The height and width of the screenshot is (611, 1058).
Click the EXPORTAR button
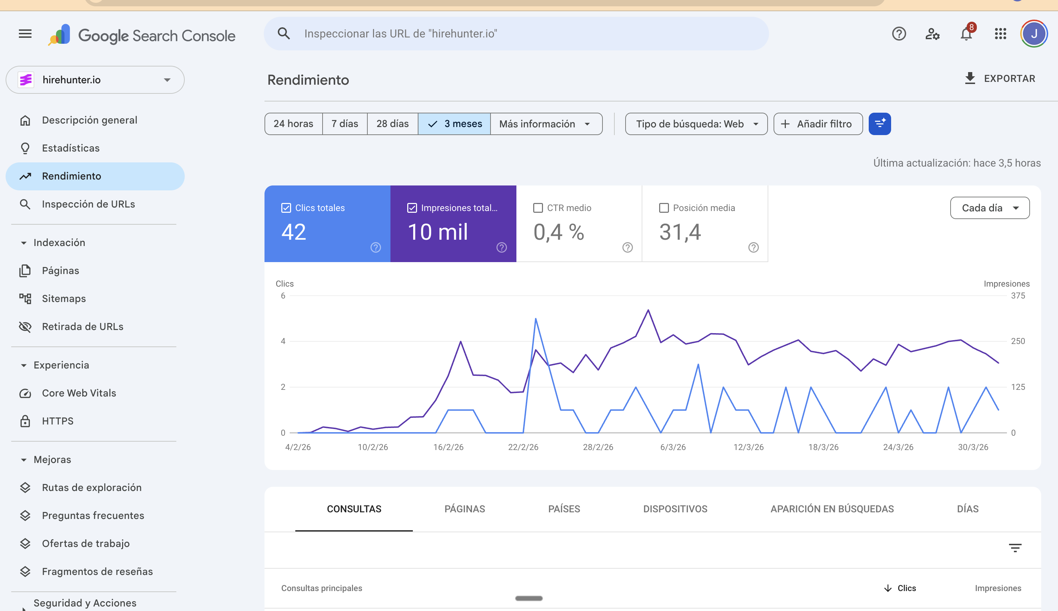1000,78
